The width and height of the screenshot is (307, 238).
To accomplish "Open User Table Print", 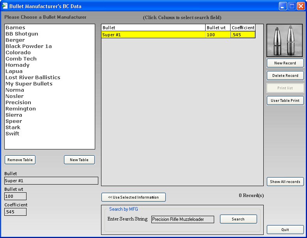I will click(x=285, y=100).
